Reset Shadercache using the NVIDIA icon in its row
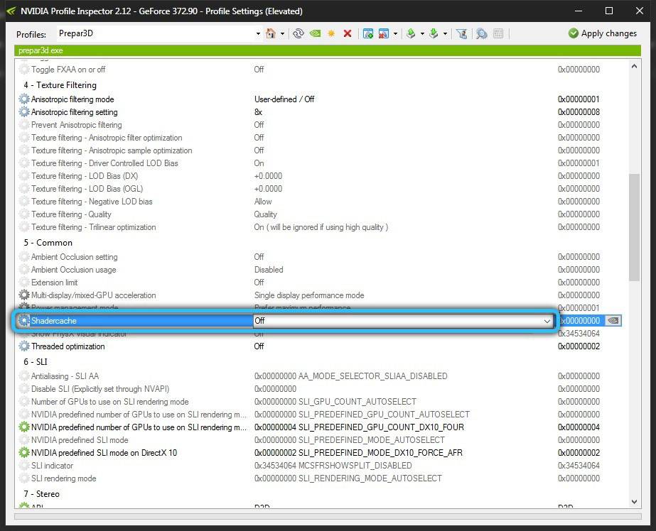 [x=613, y=321]
